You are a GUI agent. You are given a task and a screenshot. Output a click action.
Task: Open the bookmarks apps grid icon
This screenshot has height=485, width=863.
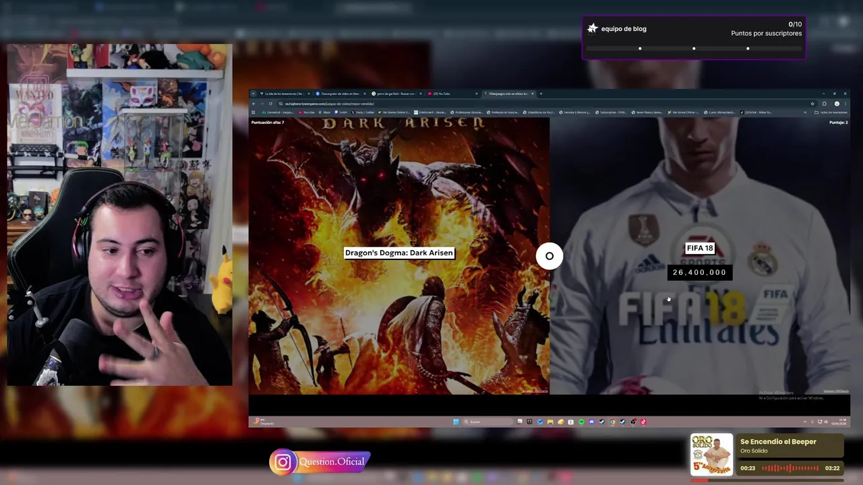(253, 112)
